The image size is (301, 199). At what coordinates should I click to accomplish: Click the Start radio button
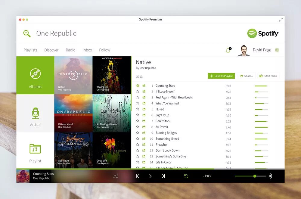coord(268,76)
